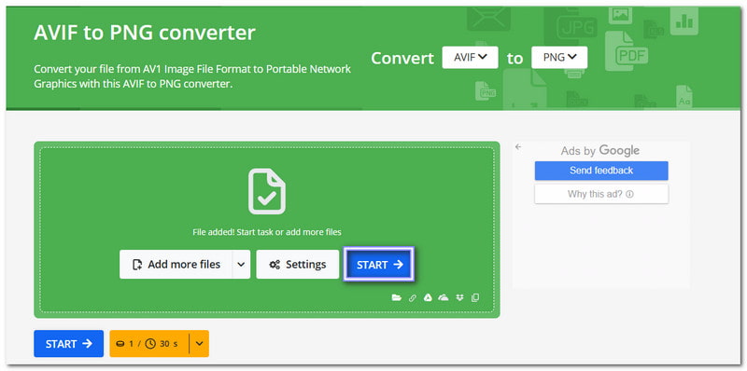Click the info icon beside Why this ad
The width and height of the screenshot is (747, 371).
point(629,194)
